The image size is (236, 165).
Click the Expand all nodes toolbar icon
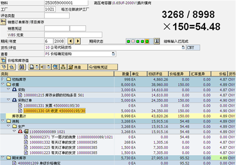pos(4,67)
